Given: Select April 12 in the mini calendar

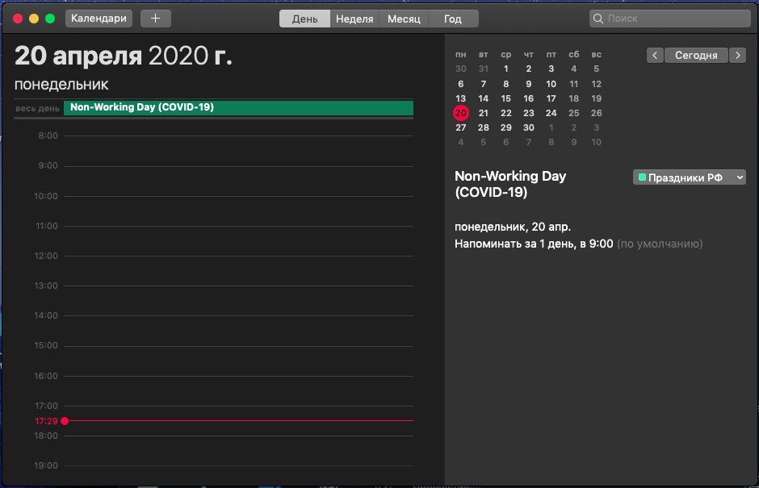Looking at the screenshot, I should pyautogui.click(x=597, y=84).
